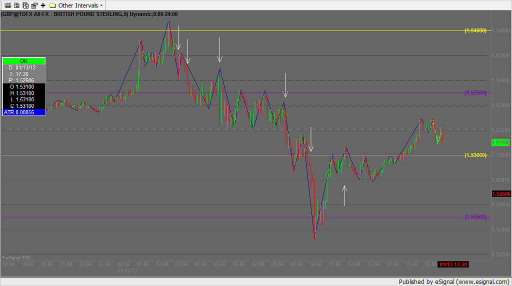Click the 1.52800 price axis label
Screen dimensions: 512x286
point(500,180)
